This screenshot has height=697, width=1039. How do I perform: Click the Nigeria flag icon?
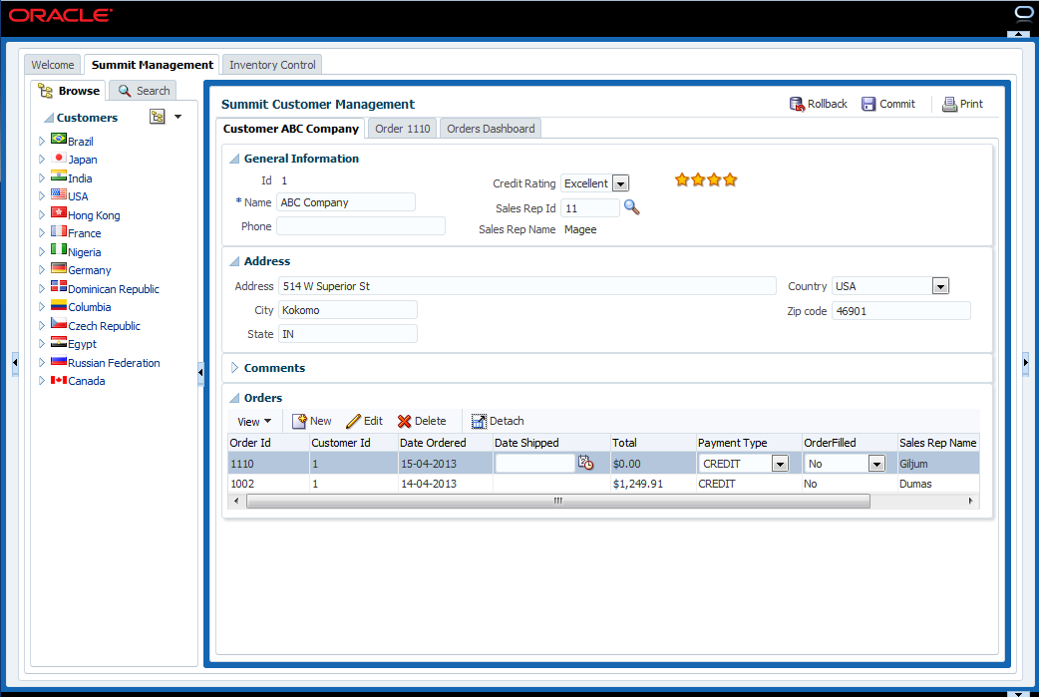59,249
